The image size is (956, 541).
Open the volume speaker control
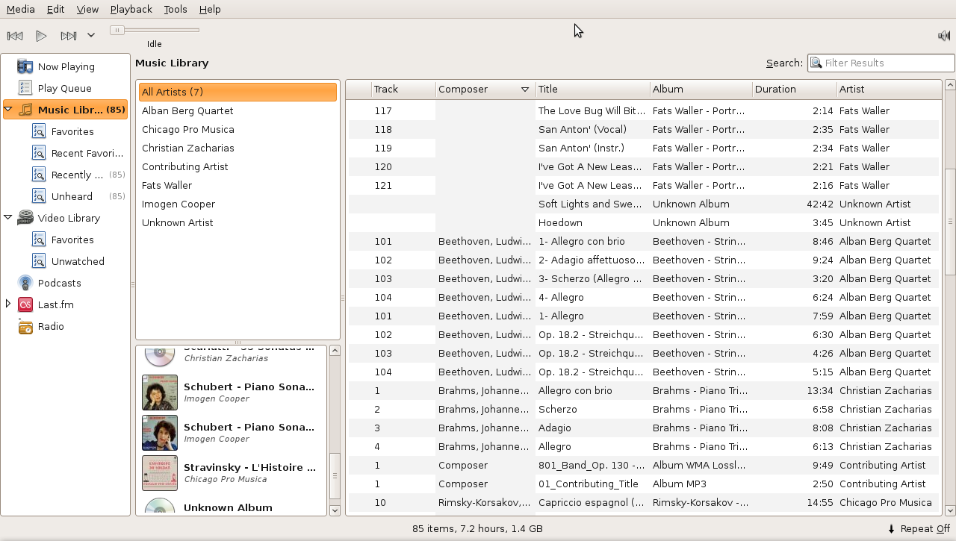[x=944, y=36]
